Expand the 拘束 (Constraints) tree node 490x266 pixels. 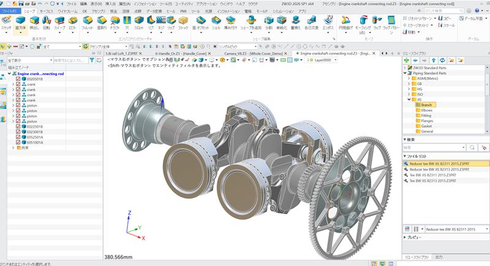click(13, 148)
